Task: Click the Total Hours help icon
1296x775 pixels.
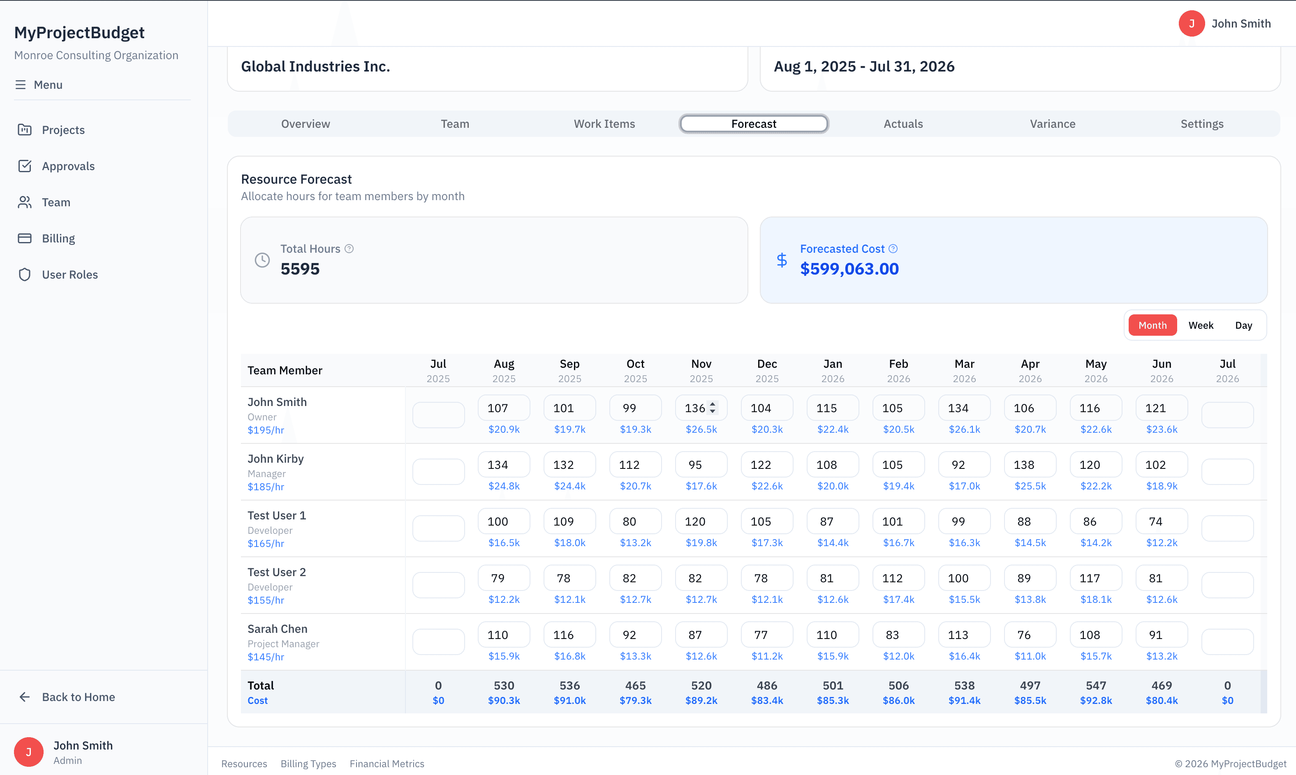Action: 349,249
